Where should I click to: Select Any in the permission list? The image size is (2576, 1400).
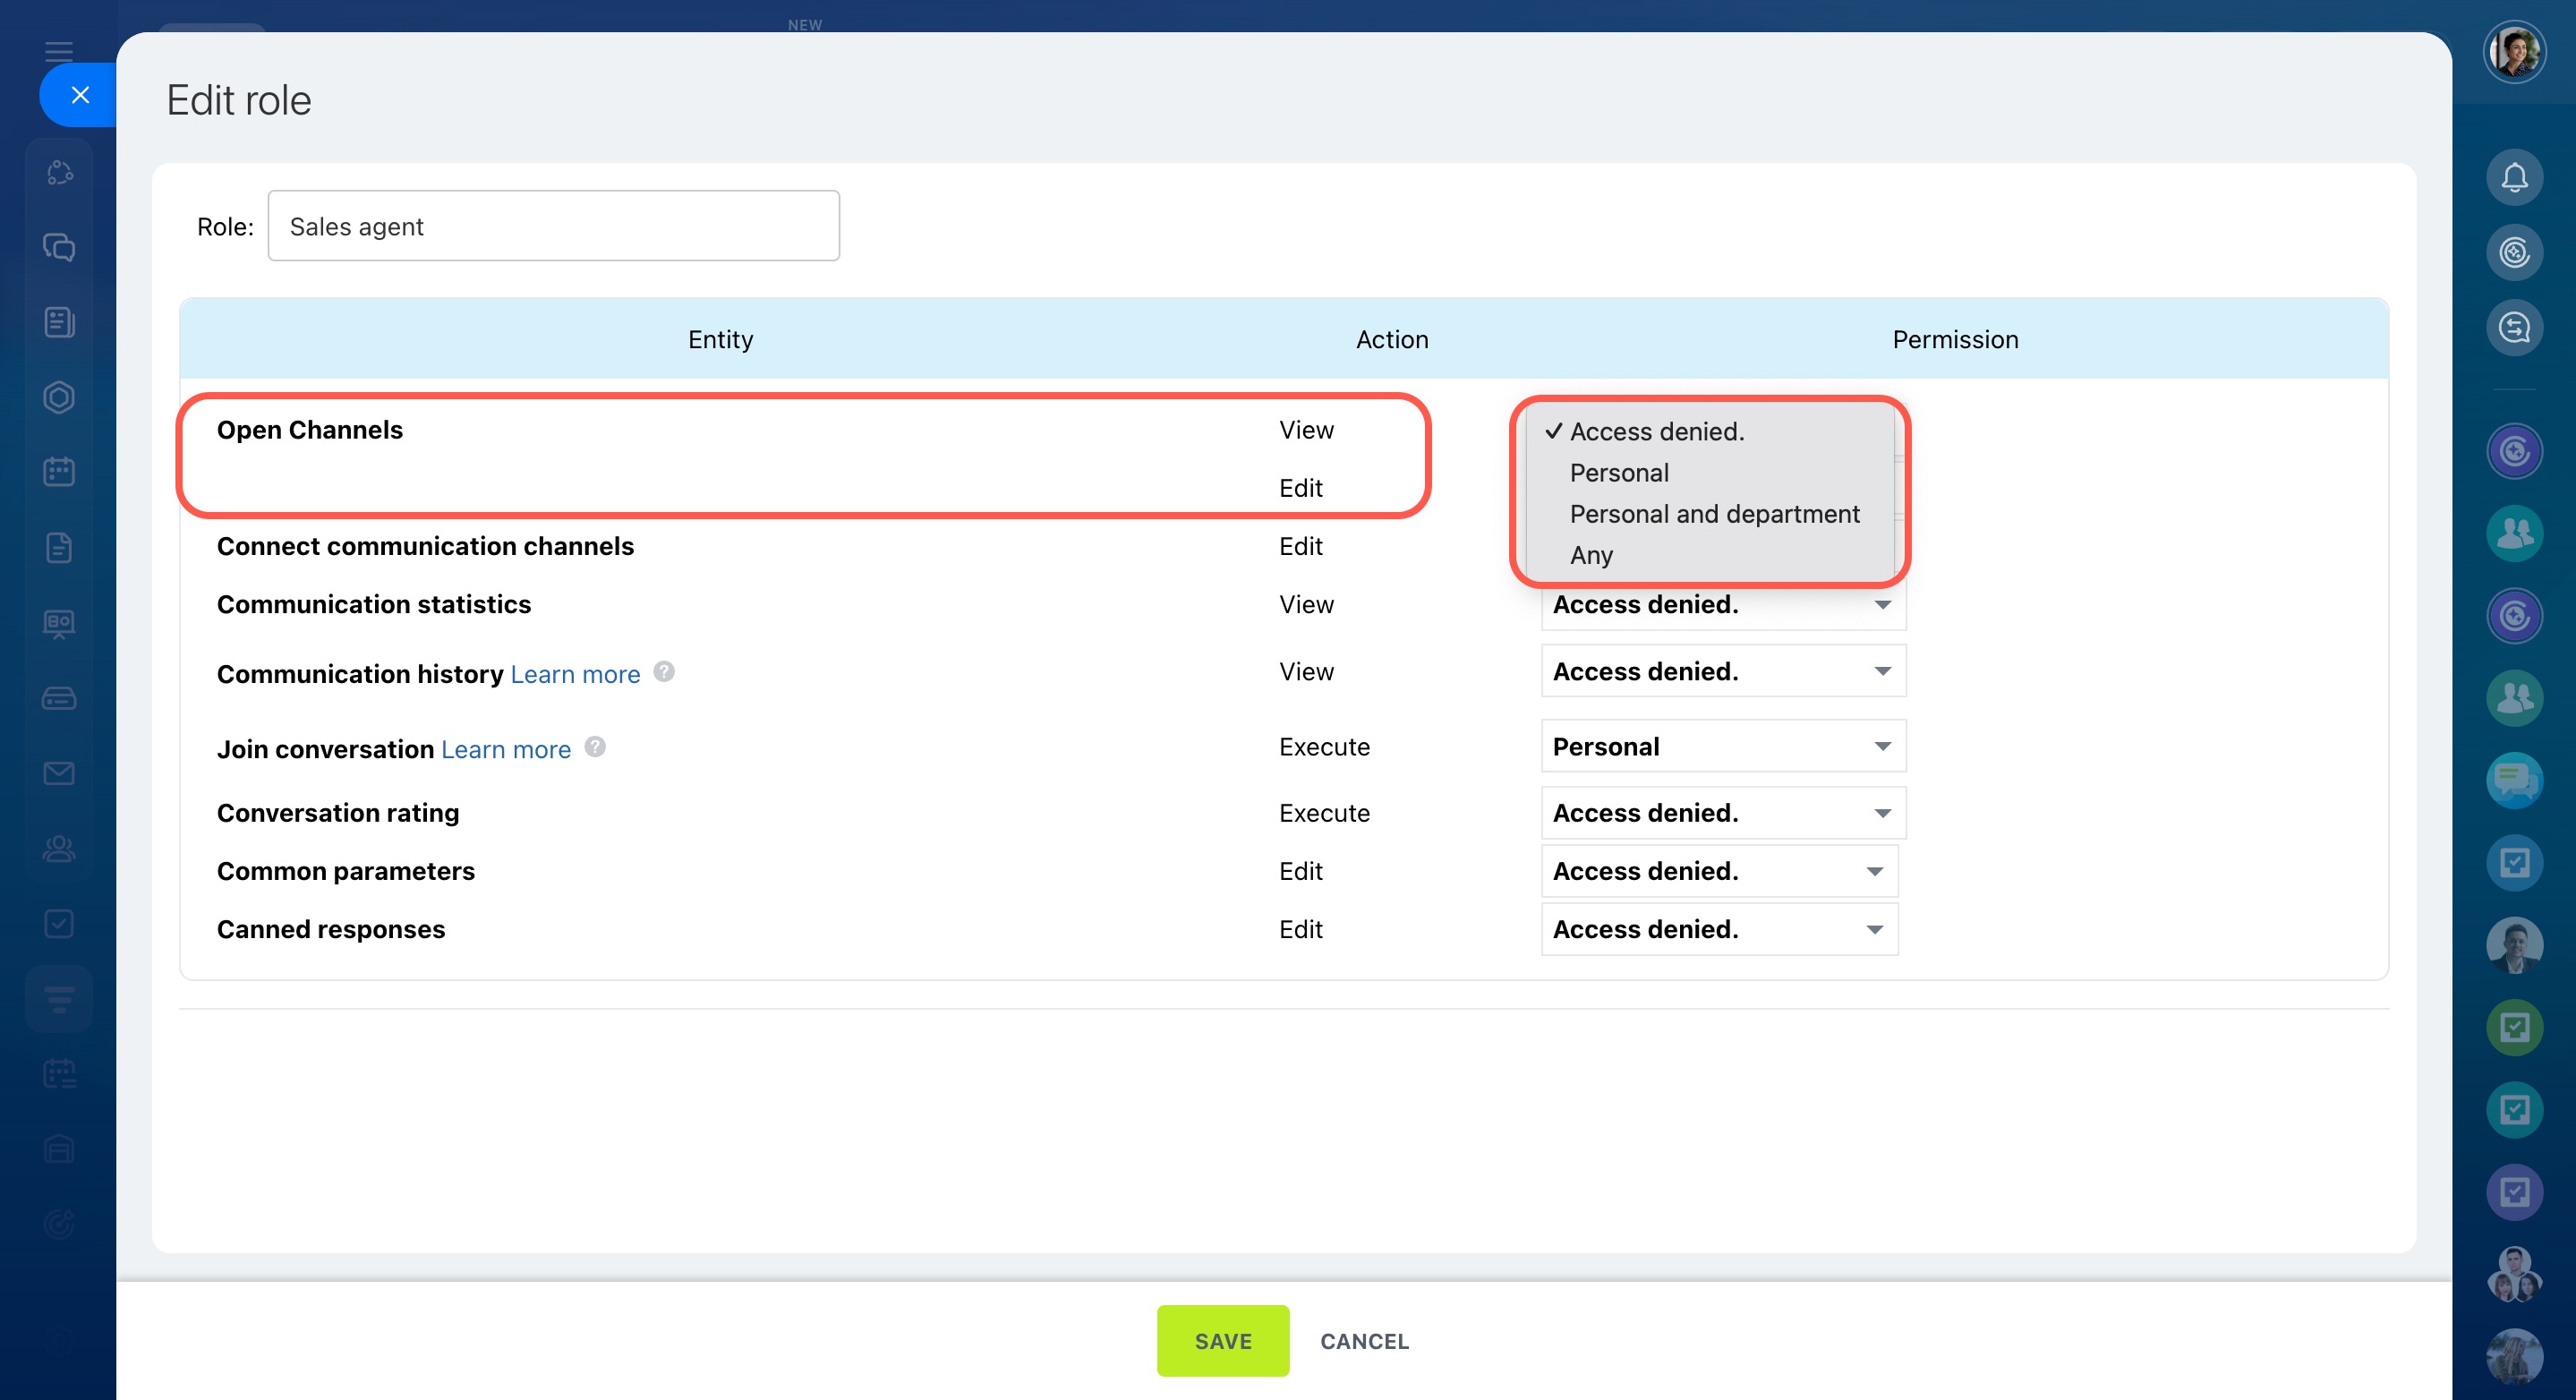(x=1591, y=555)
